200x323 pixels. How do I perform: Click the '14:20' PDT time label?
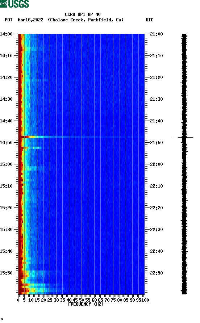tap(7, 77)
